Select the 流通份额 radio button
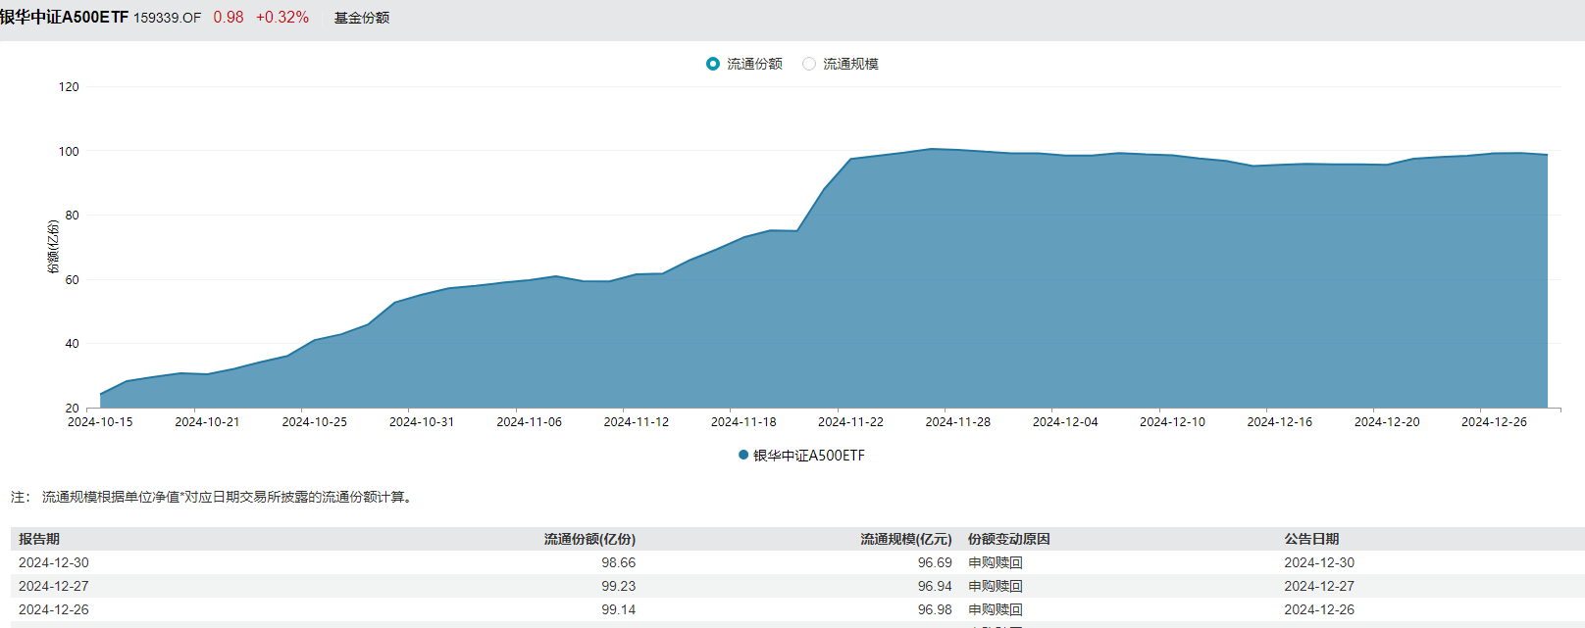Screen dimensions: 1585x628 coord(713,64)
